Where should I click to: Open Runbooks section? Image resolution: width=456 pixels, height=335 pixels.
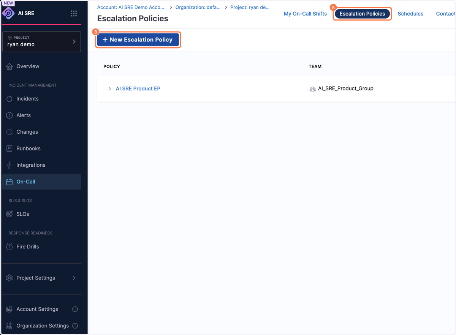(28, 149)
